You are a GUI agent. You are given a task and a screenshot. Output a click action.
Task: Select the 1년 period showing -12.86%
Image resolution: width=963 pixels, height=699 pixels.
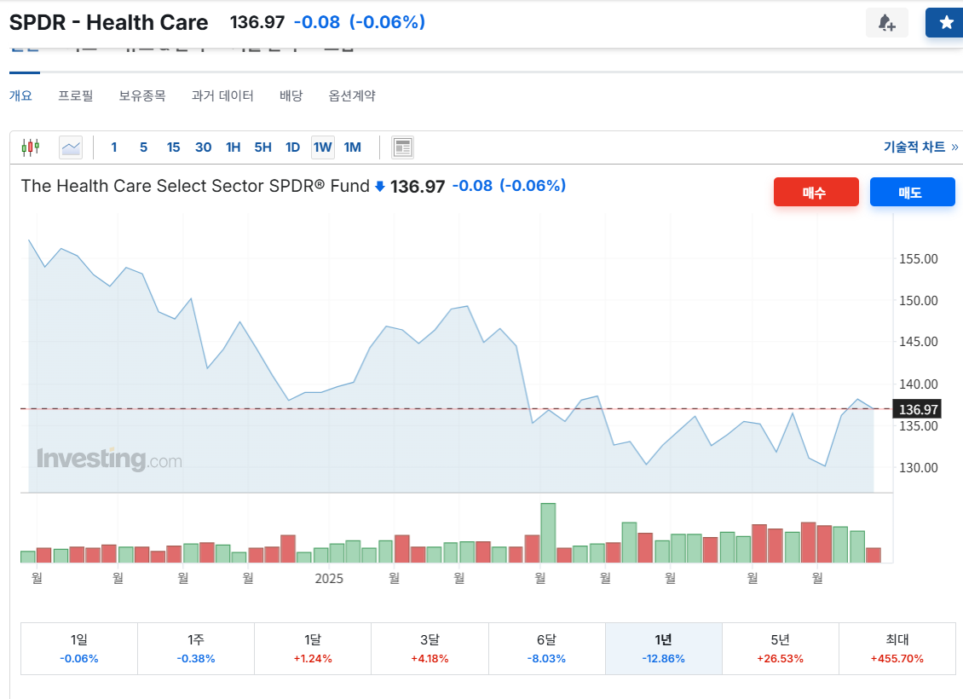point(663,649)
